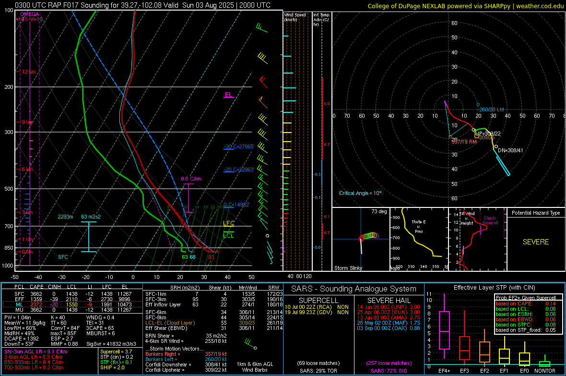Click the green LCL label on the skew-T

pos(228,235)
